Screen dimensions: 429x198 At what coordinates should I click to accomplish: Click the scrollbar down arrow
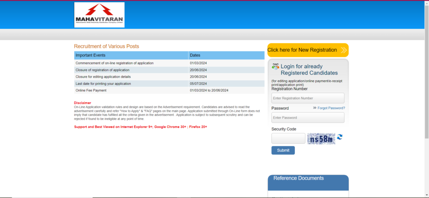tap(426, 195)
